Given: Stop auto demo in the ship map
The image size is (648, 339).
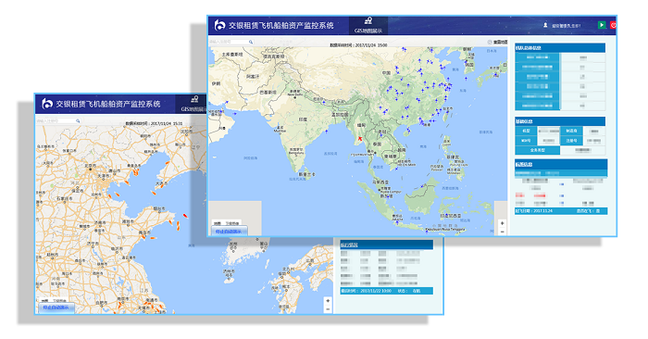Looking at the screenshot, I should tap(56, 308).
